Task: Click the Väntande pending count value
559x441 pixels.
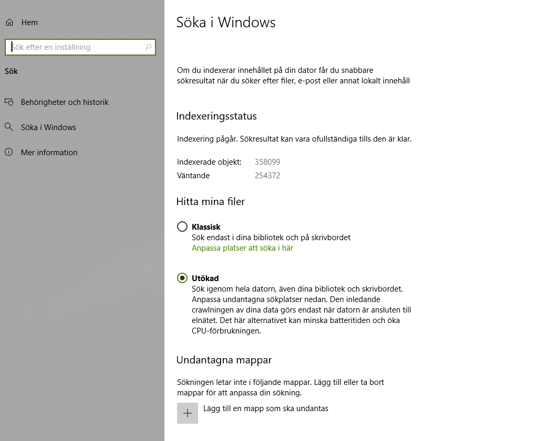Action: [x=267, y=175]
